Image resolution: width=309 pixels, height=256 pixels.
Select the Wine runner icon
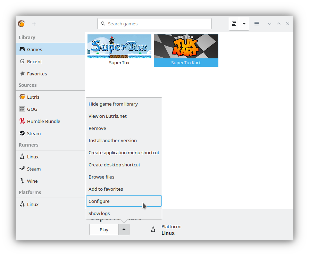pos(22,181)
